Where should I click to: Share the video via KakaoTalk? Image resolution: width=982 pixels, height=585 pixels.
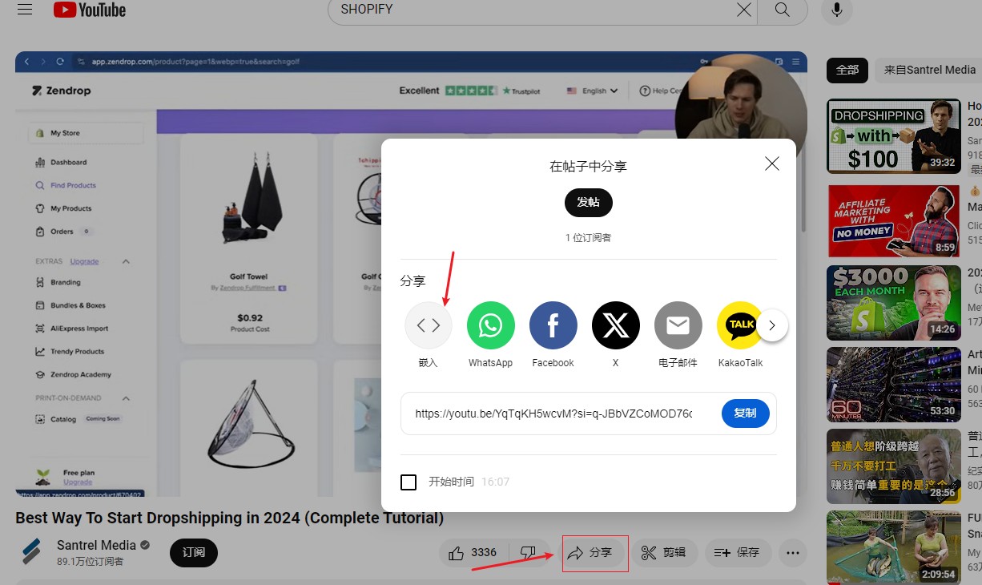(x=740, y=325)
